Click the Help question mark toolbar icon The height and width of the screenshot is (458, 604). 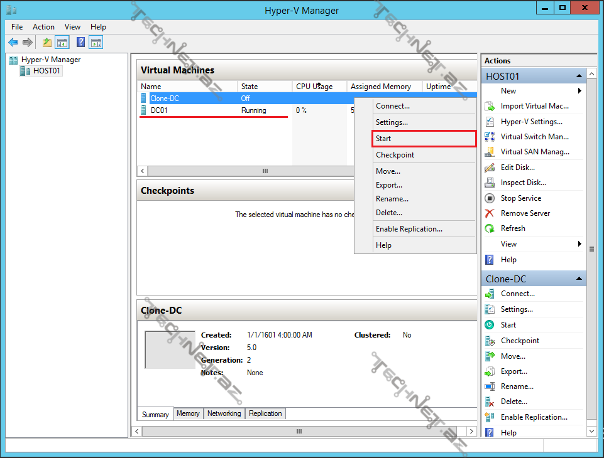point(81,43)
